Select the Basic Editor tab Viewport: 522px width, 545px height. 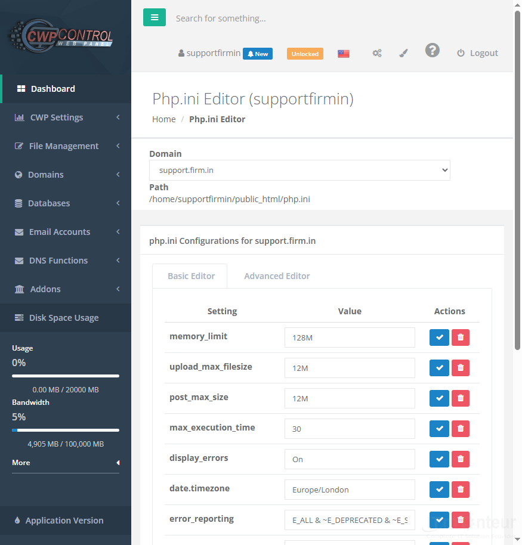(x=191, y=276)
